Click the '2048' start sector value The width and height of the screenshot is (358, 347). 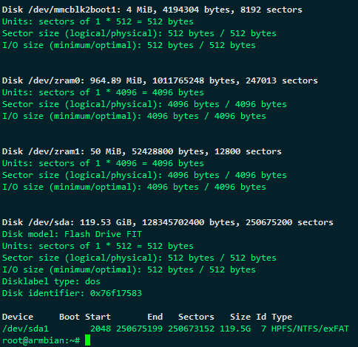tap(101, 329)
